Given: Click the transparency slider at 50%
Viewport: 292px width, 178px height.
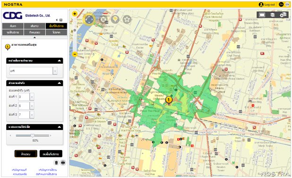Looking at the screenshot, I should click(33, 136).
